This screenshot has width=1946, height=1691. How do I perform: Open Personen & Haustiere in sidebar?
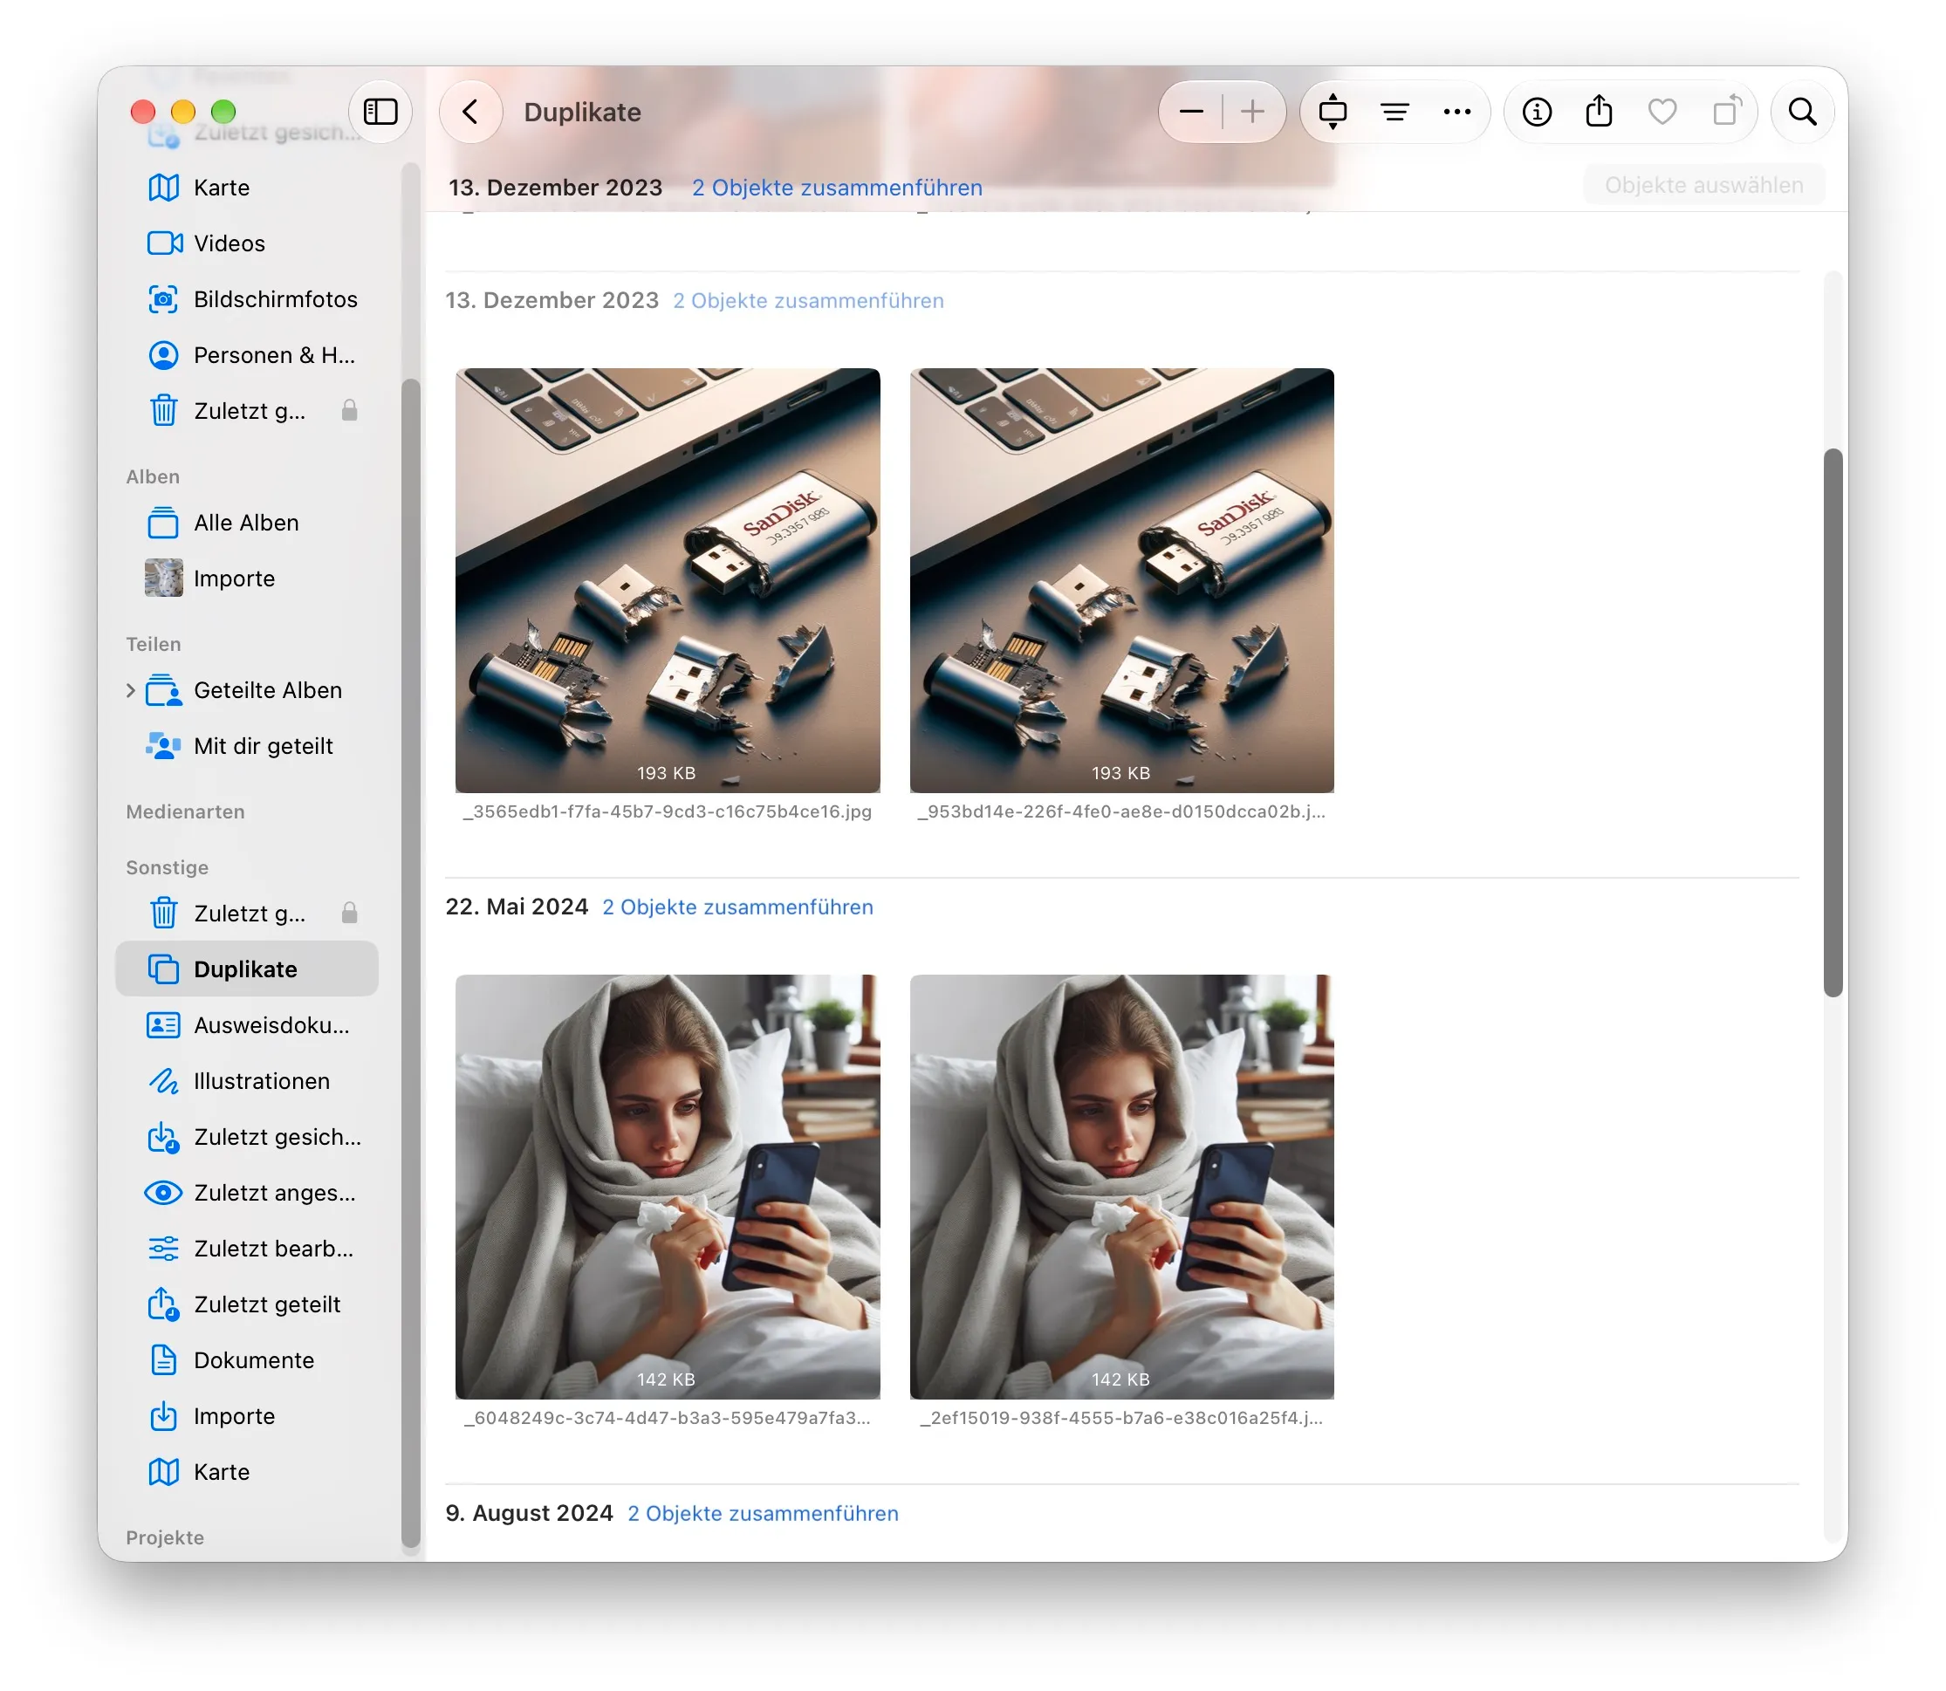[x=247, y=355]
